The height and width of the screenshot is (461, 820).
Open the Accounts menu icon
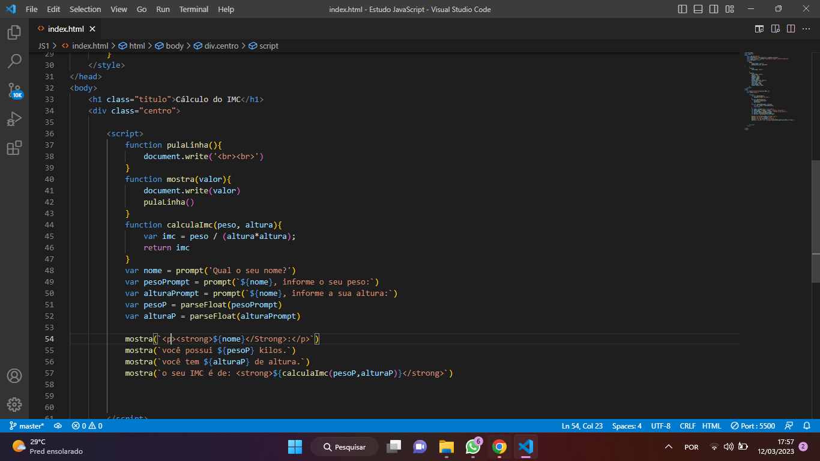(14, 376)
